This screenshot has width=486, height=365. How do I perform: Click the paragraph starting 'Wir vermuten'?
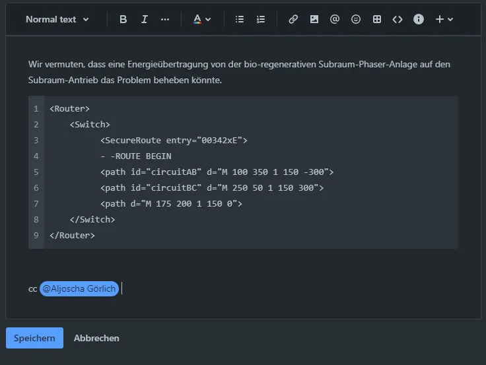click(x=239, y=72)
